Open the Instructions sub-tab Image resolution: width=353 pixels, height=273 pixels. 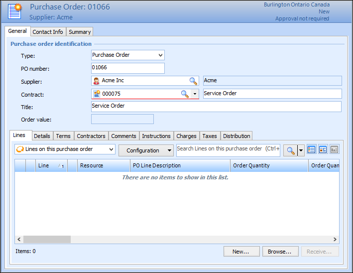pos(156,136)
